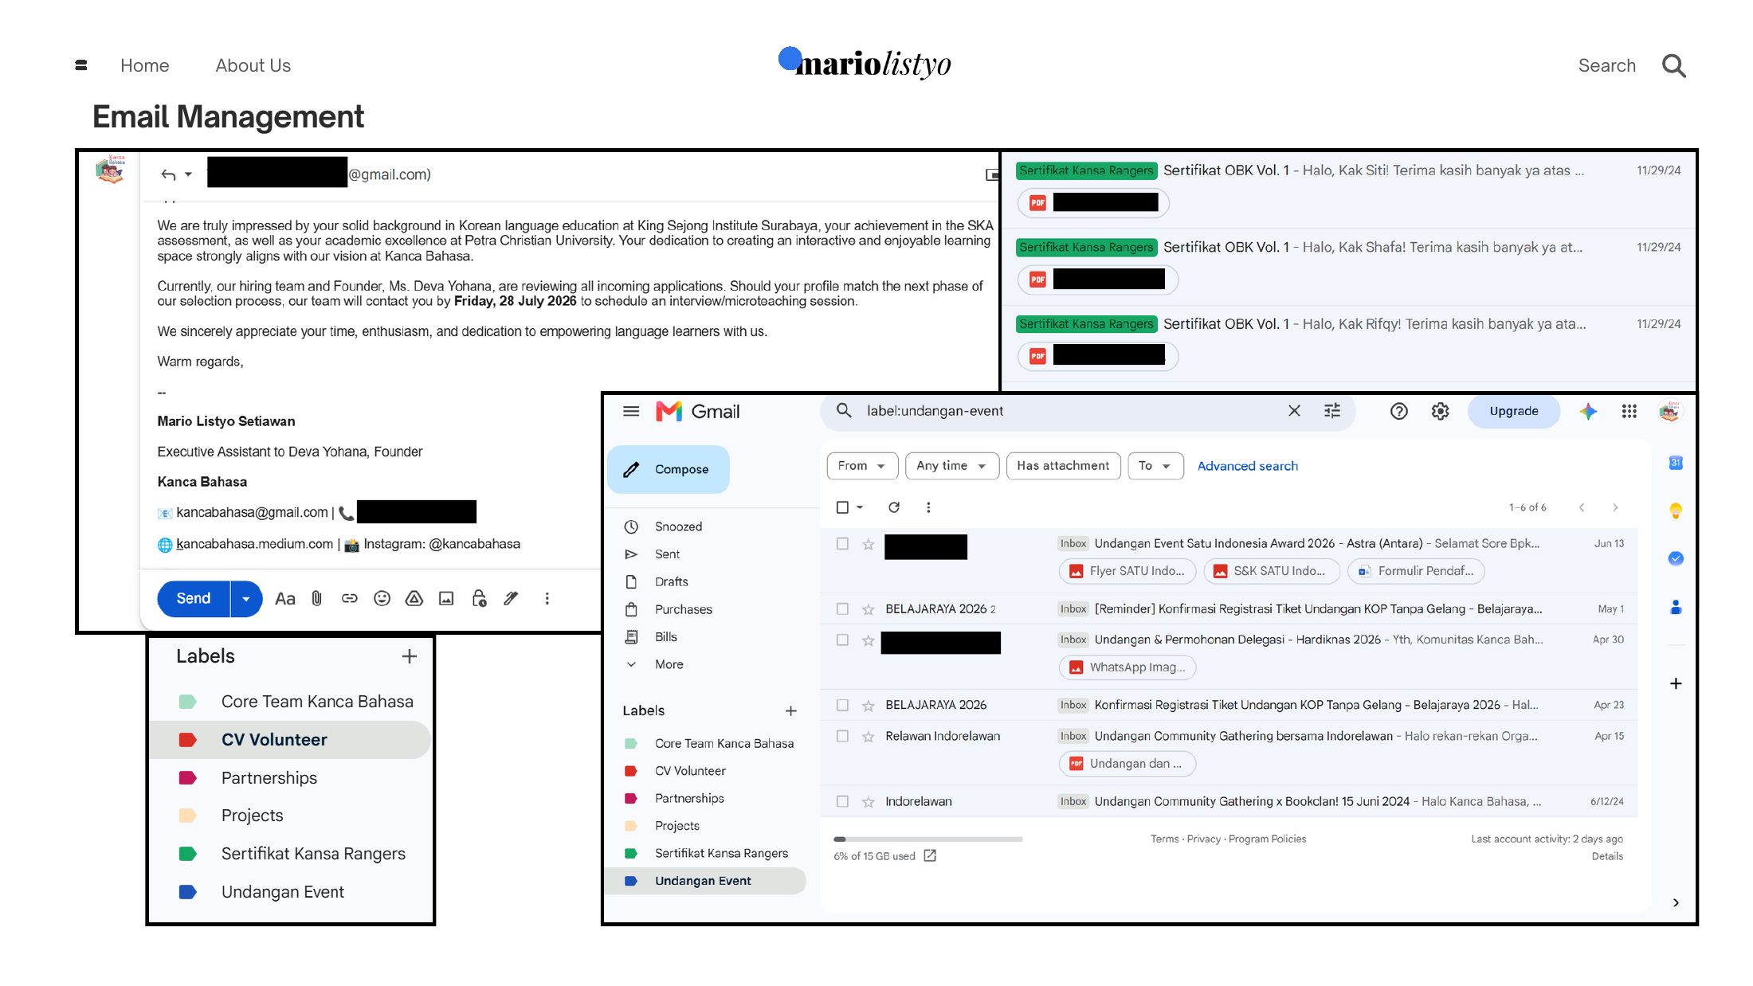Open the website hamburger menu icon
The image size is (1753, 986).
(80, 65)
